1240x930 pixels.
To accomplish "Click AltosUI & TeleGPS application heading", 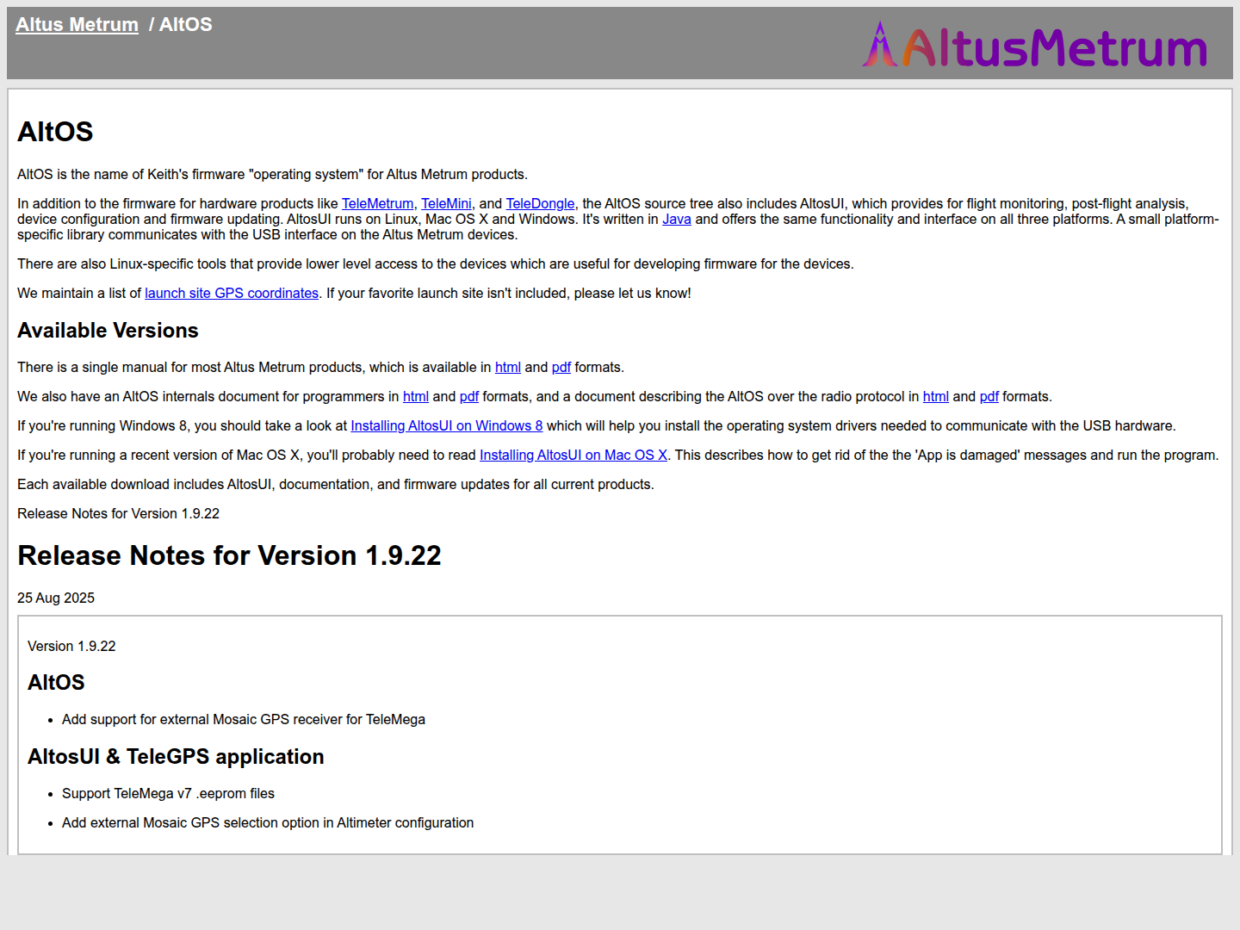I will (176, 757).
